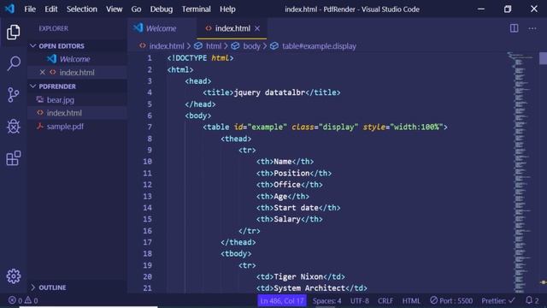
Task: Open the Terminal menu
Action: click(196, 9)
